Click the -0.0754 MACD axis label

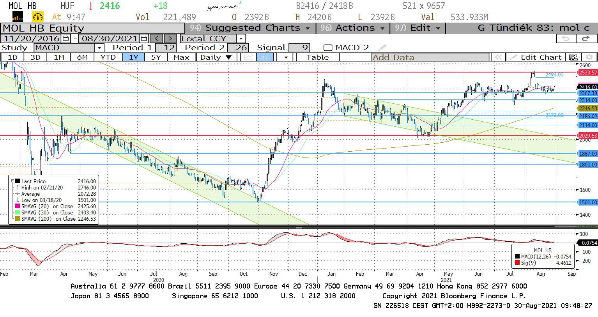587,243
